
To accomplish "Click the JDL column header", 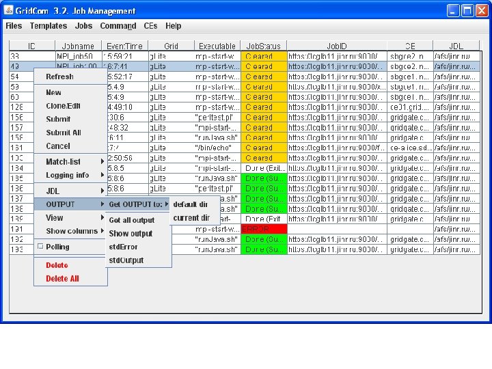I will [x=456, y=46].
